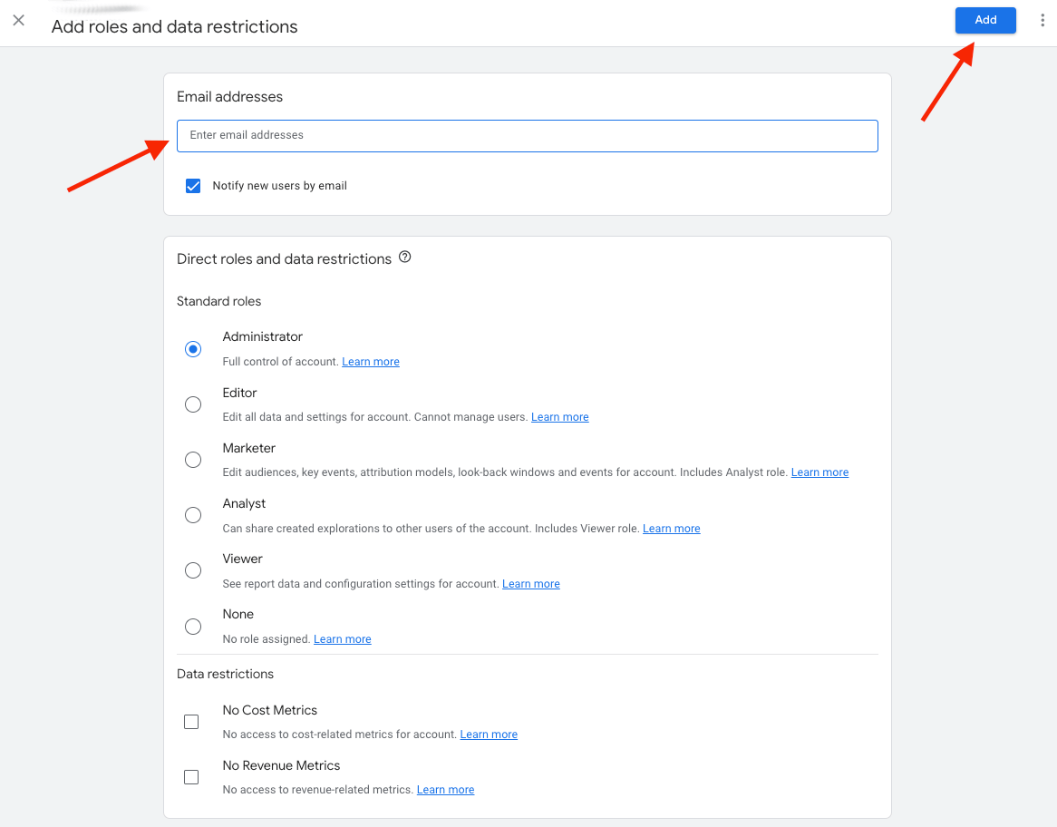
Task: Select the Analyst role radio button
Action: click(x=193, y=515)
